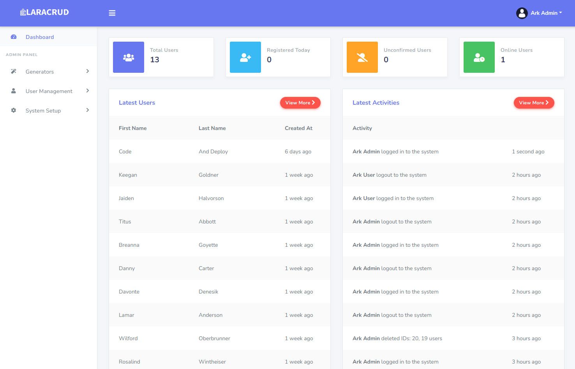Click the Ark User logged in activity

tap(393, 198)
